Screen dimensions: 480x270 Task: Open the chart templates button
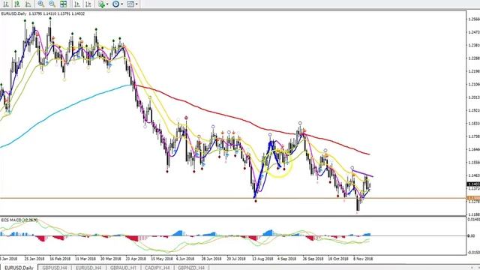(x=130, y=4)
